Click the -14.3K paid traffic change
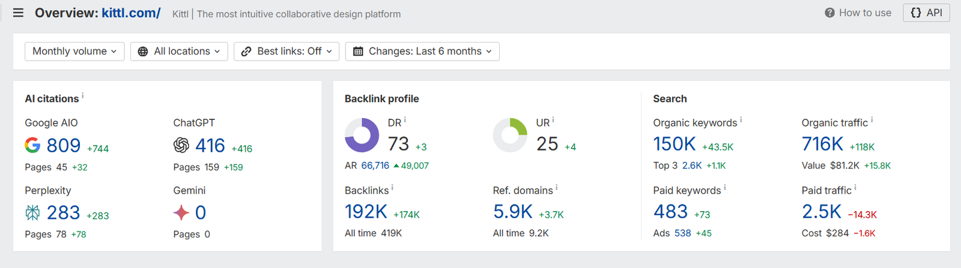Viewport: 961px width, 268px height. [862, 215]
